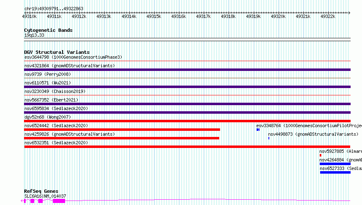Click the red bar under nsv6532351
This screenshot has width=362, height=205.
(x=187, y=147)
